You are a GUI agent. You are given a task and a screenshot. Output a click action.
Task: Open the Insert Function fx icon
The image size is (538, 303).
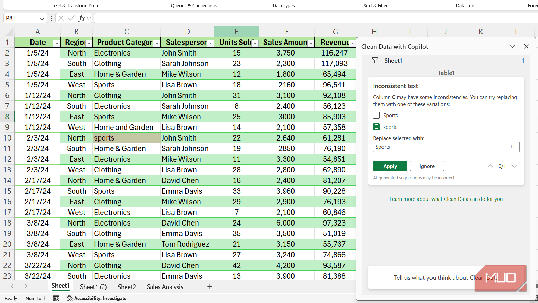pyautogui.click(x=82, y=18)
